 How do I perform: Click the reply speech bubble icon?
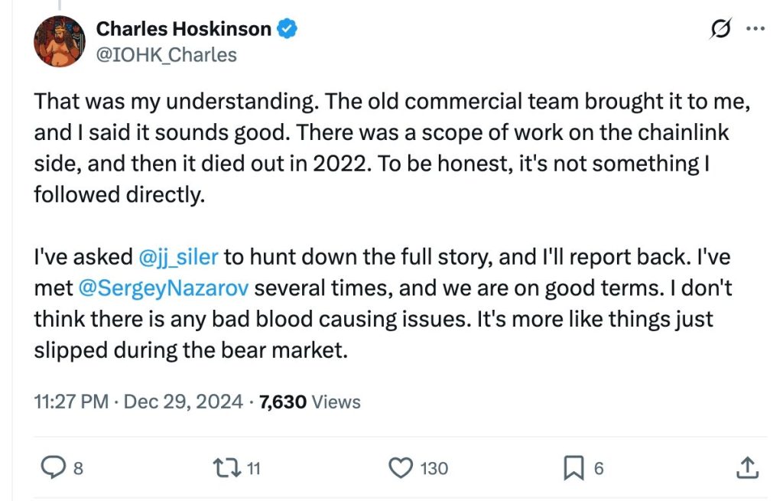(x=50, y=467)
